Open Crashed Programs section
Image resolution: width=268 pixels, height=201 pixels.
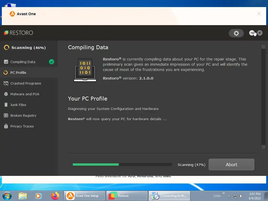[29, 83]
